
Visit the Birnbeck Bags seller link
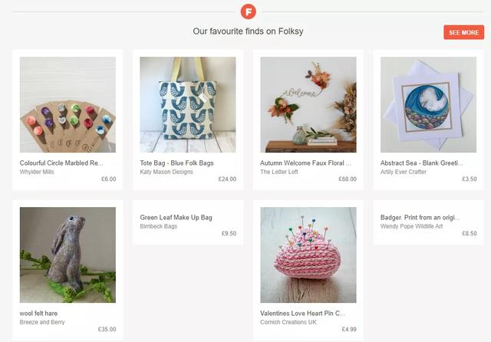[159, 226]
